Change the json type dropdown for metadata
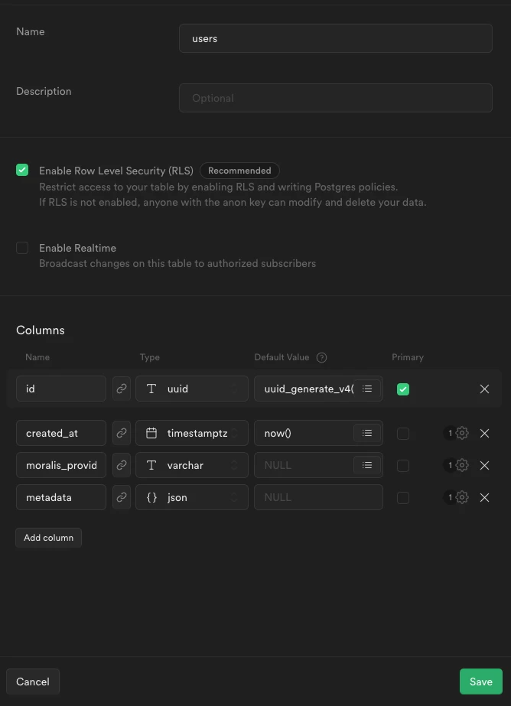This screenshot has height=706, width=511. coord(191,497)
